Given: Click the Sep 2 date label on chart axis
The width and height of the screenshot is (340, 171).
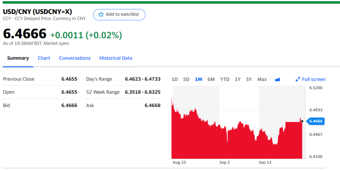Looking at the screenshot, I should (225, 163).
